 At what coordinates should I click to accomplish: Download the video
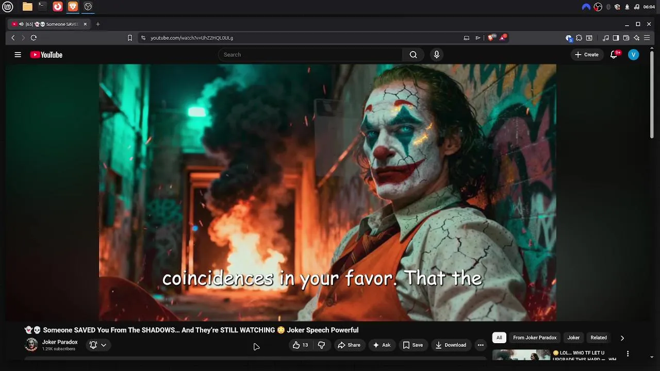(451, 345)
